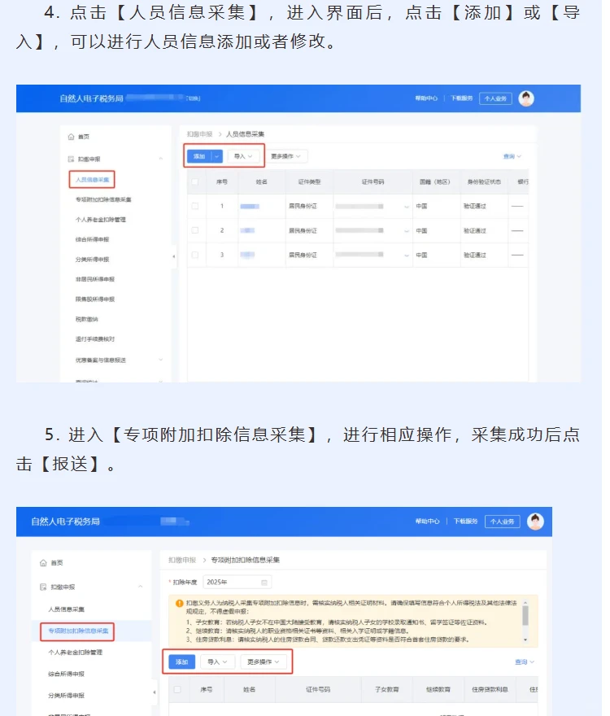Screen dimensions: 610x716
Task: Open 证件号码 dropdown arrow in row 3
Action: tap(407, 255)
